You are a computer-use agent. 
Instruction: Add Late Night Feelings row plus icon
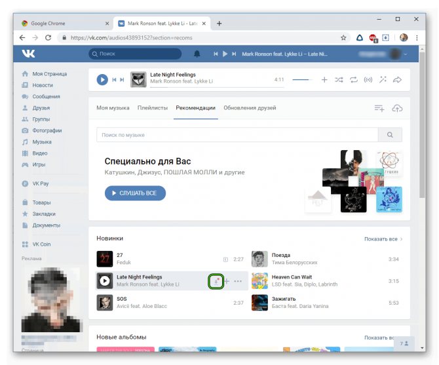(227, 281)
